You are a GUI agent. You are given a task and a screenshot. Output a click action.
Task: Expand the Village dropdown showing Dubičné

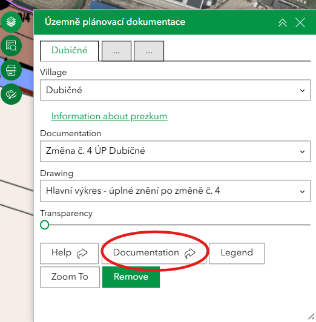coord(175,90)
